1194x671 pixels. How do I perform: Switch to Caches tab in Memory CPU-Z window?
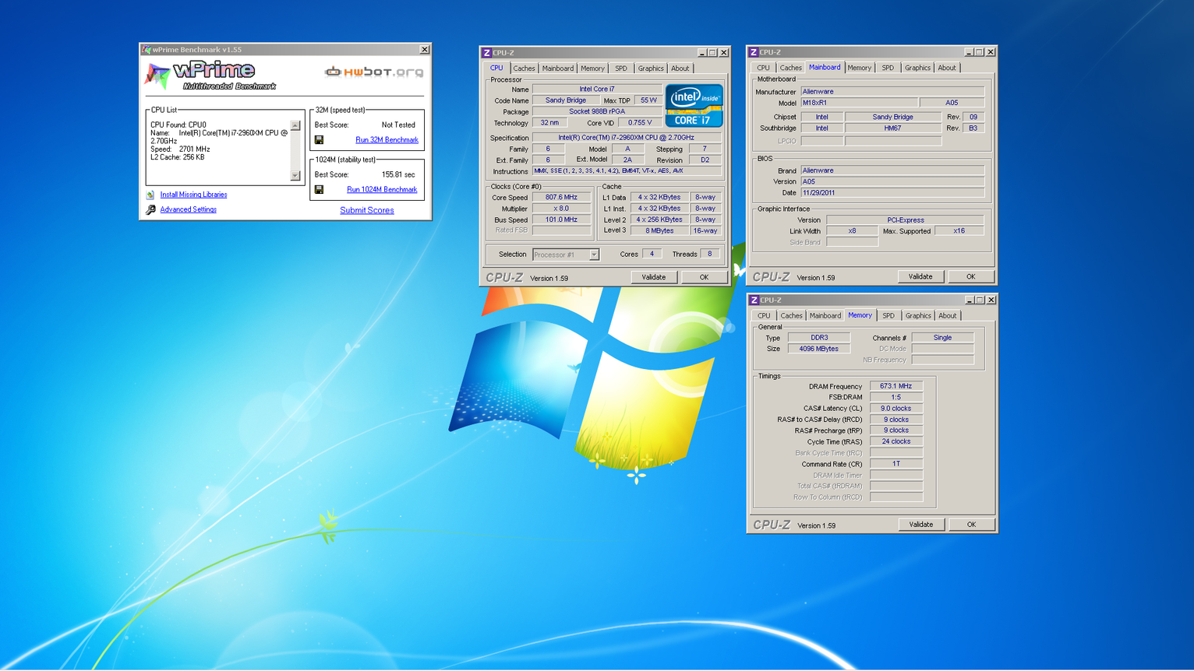pyautogui.click(x=791, y=316)
